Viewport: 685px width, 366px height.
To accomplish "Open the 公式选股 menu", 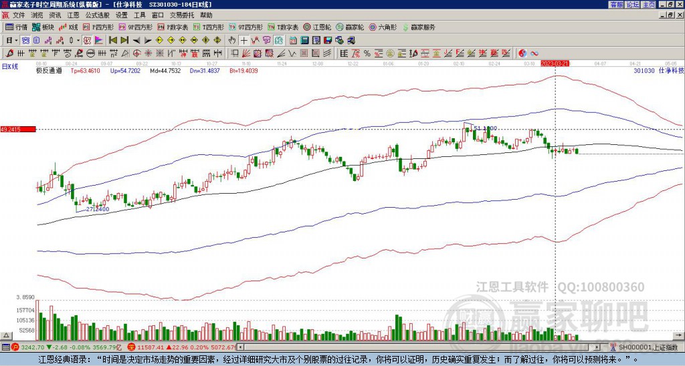I will click(x=98, y=15).
